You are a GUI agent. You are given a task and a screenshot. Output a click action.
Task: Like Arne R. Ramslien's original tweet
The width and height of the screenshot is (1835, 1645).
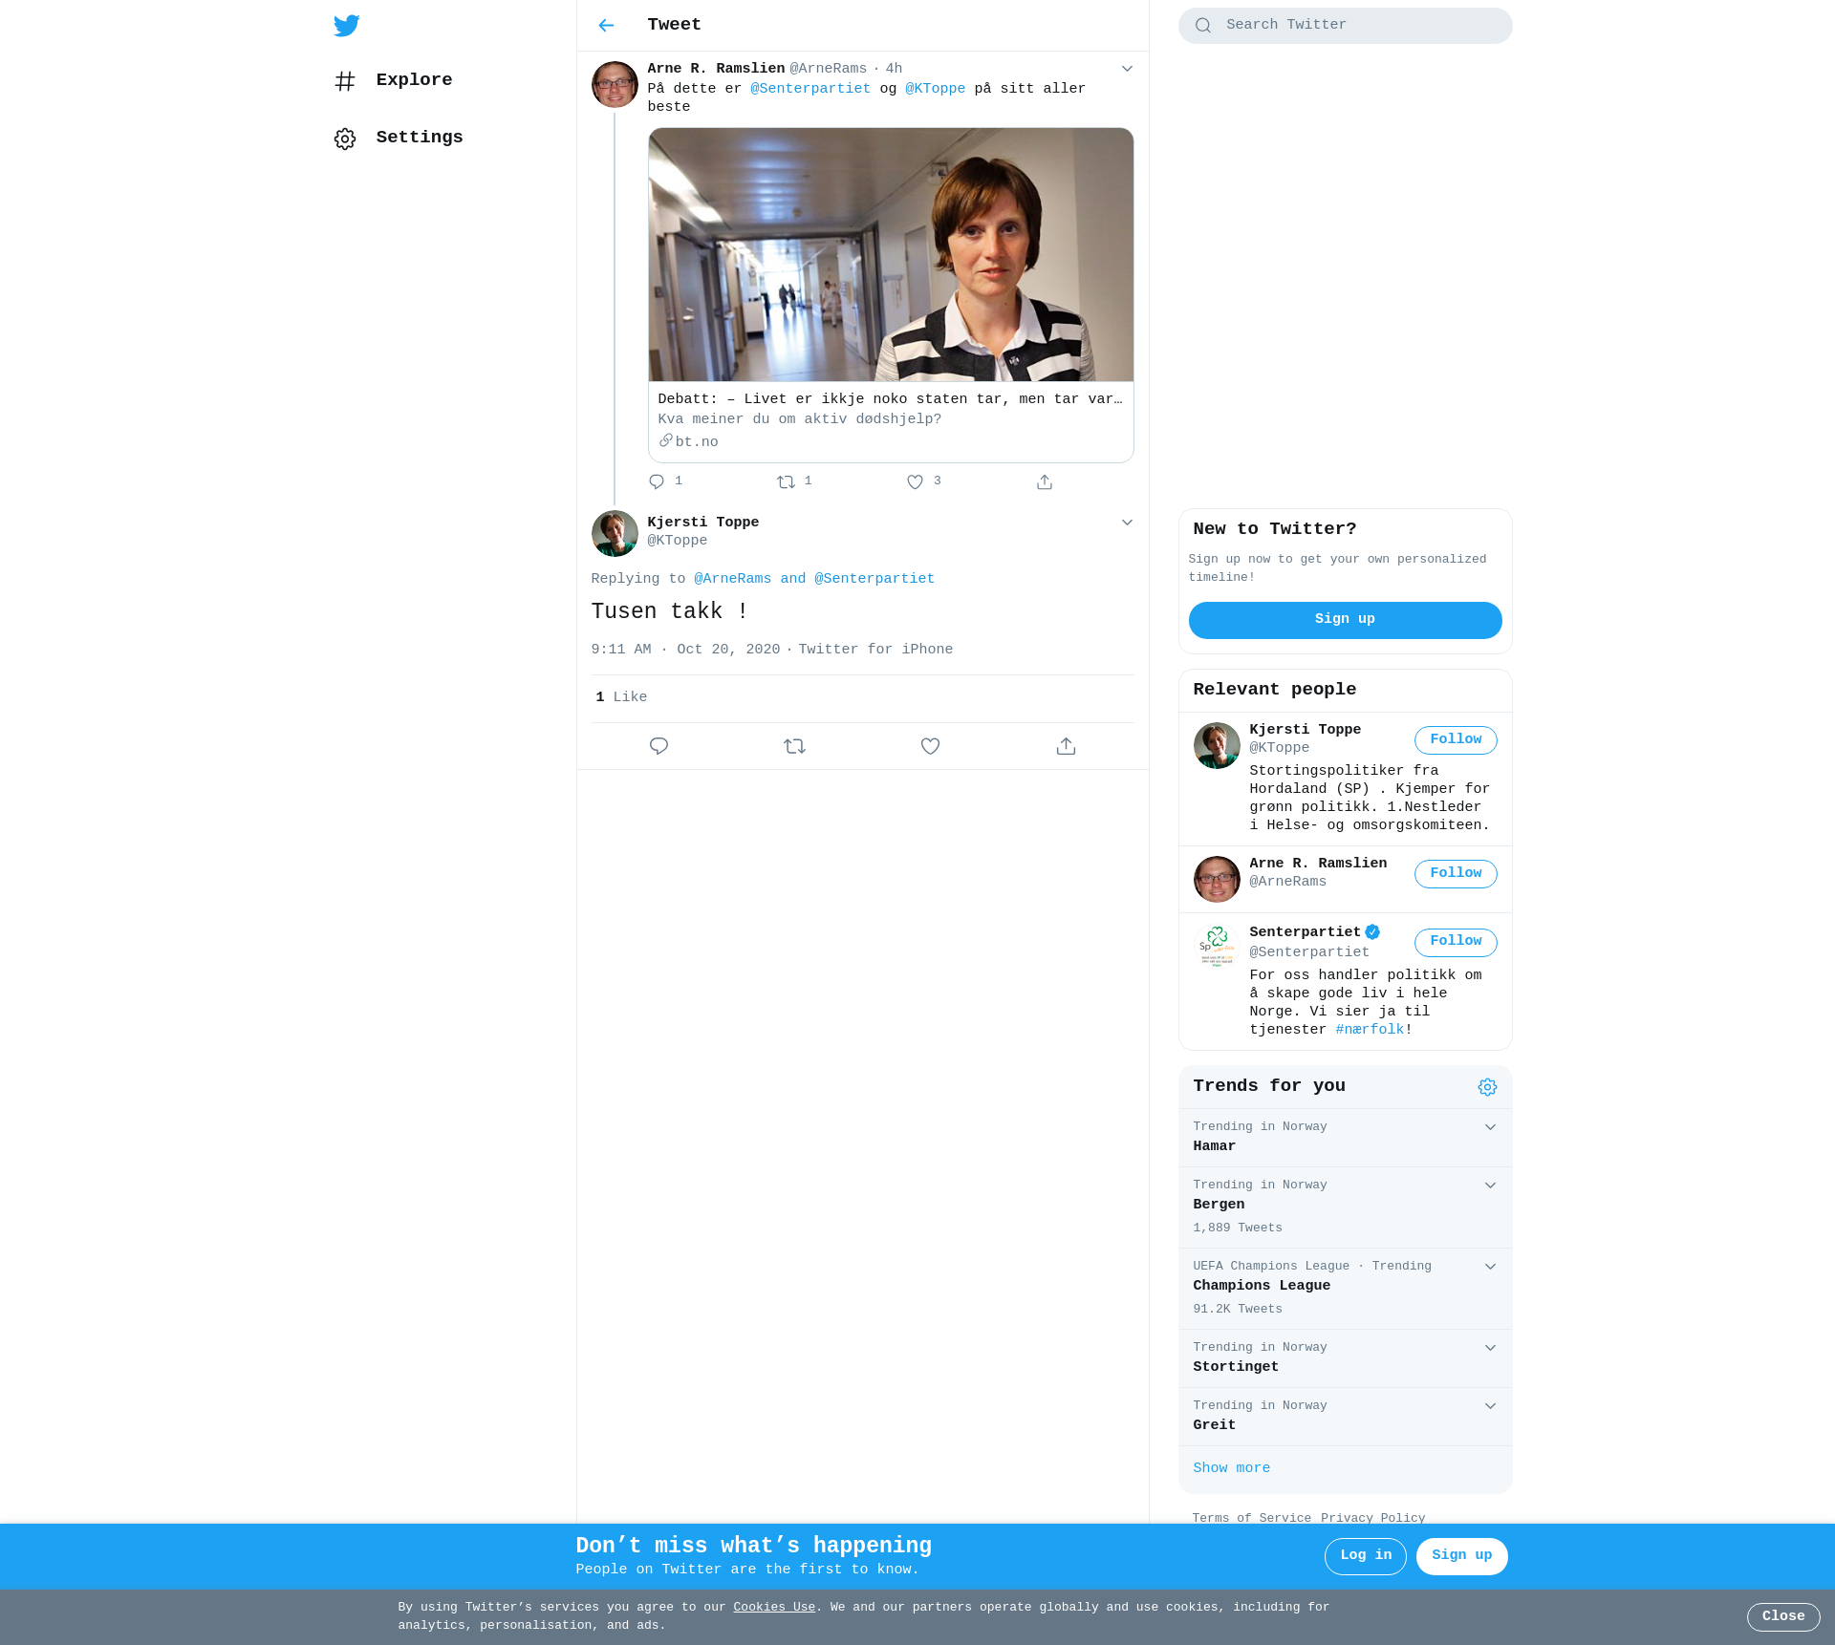pyautogui.click(x=915, y=482)
